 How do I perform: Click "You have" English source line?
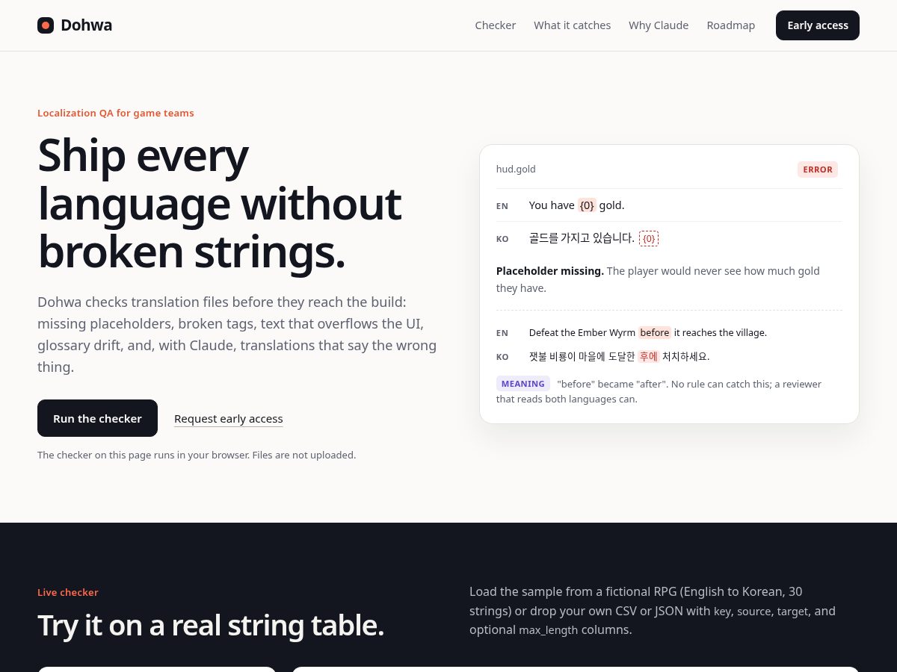click(576, 205)
